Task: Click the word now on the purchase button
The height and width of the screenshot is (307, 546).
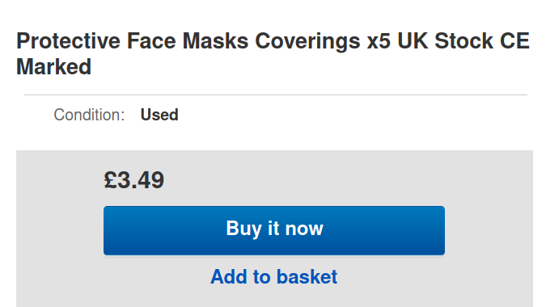Action: tap(304, 229)
